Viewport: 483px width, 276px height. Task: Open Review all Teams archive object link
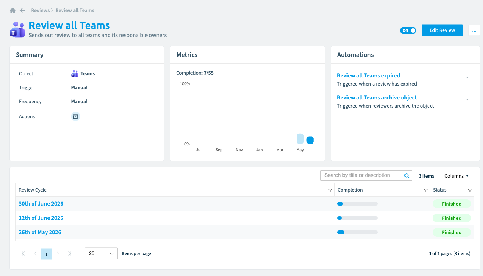pyautogui.click(x=377, y=98)
